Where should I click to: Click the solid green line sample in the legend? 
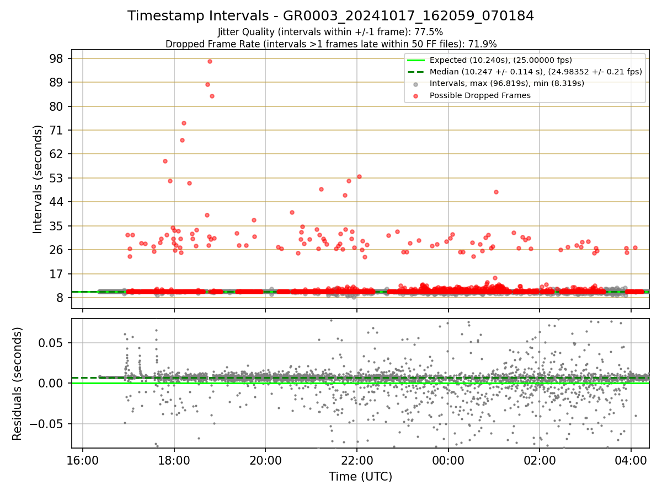pyautogui.click(x=416, y=60)
